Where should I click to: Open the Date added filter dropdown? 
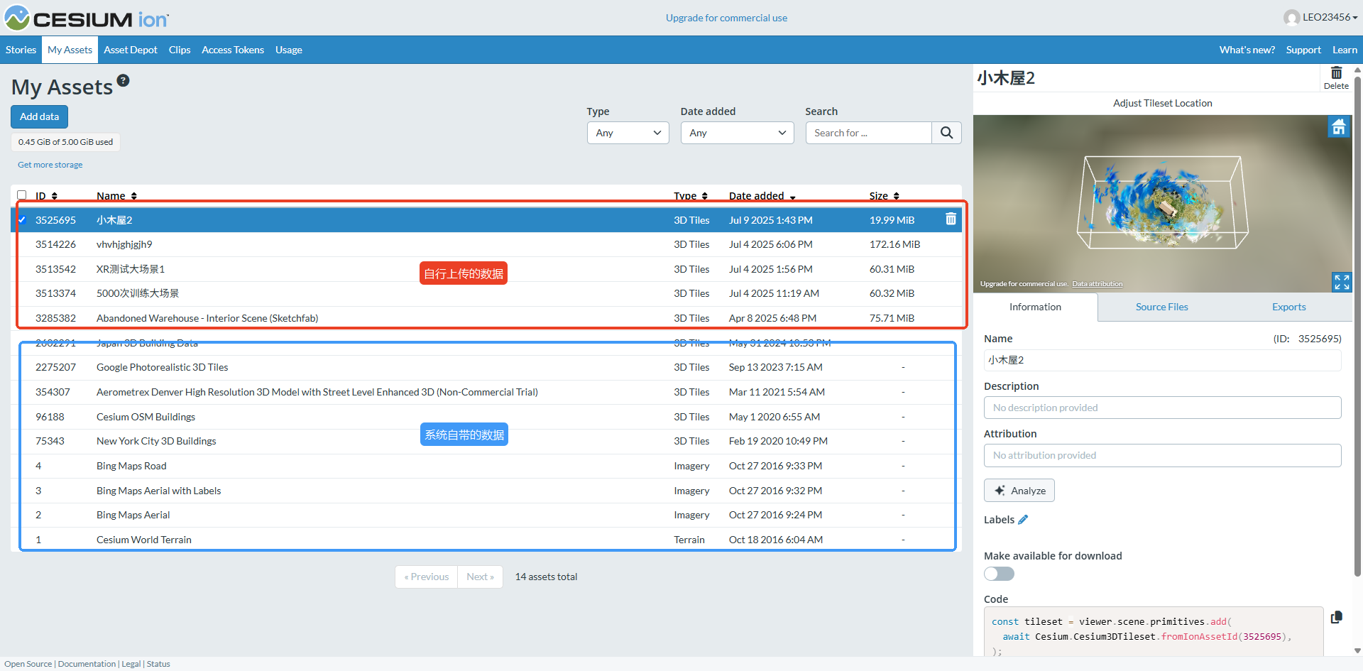pyautogui.click(x=737, y=133)
